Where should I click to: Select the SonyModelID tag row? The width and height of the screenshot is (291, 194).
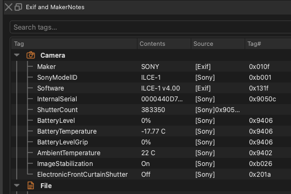[151, 78]
